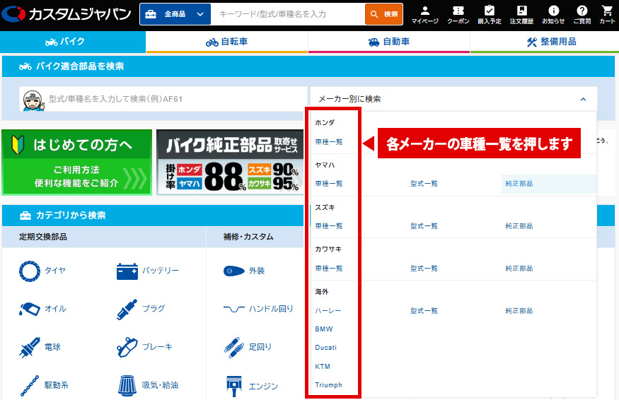Click the 型式/車種名 bike search field
This screenshot has height=400, width=619.
163,99
